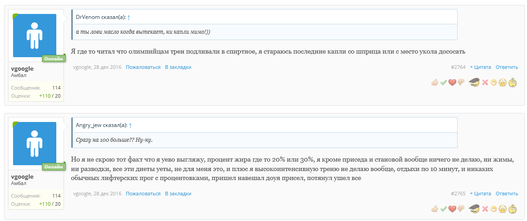Click 'Angry_jew сказал(а):' quote header
The width and height of the screenshot is (527, 221).
[x=102, y=125]
